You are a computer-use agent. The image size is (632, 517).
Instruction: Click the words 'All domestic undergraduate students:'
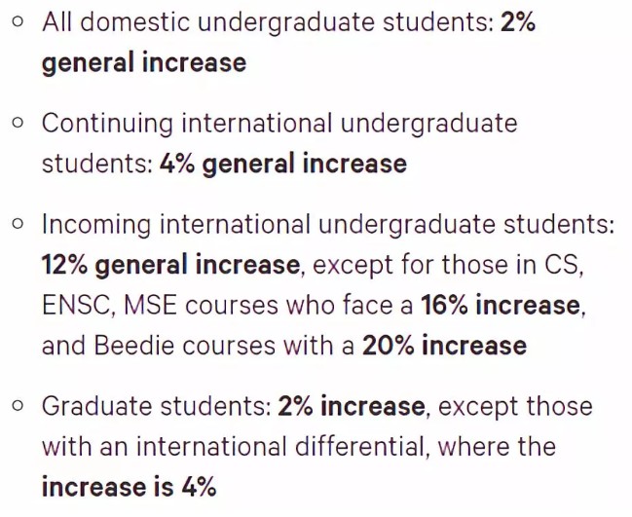268,22
